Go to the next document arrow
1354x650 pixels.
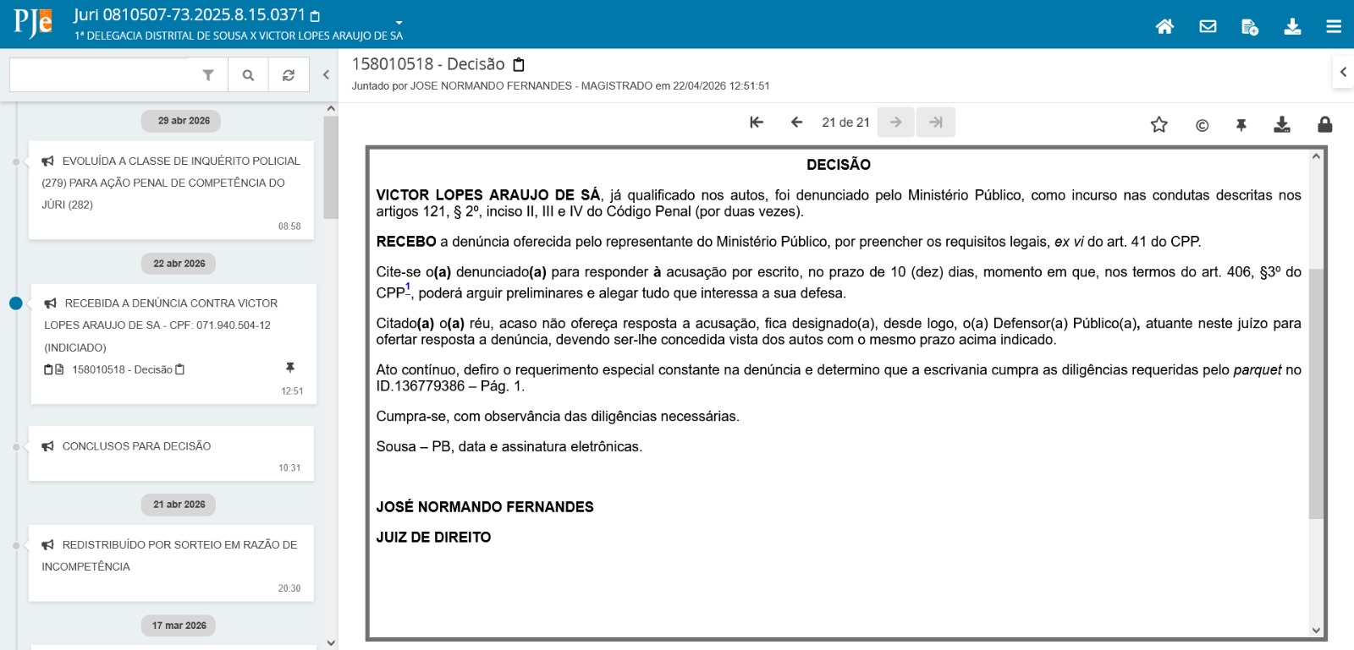[x=896, y=123]
